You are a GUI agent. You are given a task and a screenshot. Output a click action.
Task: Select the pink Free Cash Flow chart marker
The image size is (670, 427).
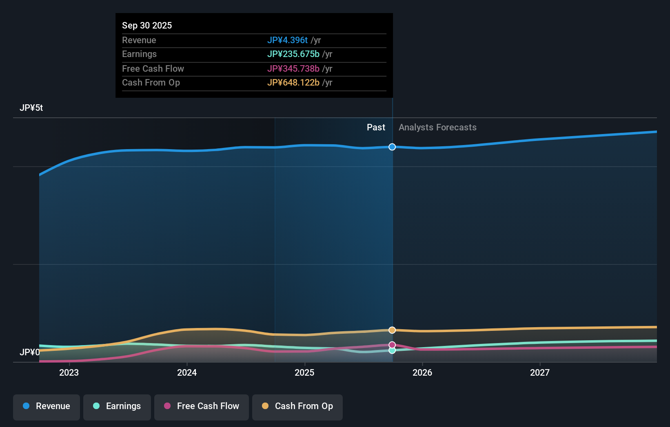pos(392,345)
